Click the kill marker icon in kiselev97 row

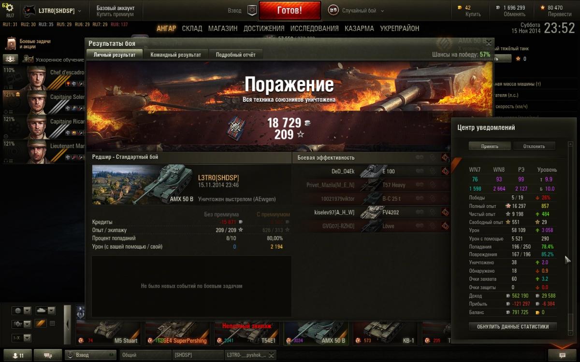tap(445, 212)
